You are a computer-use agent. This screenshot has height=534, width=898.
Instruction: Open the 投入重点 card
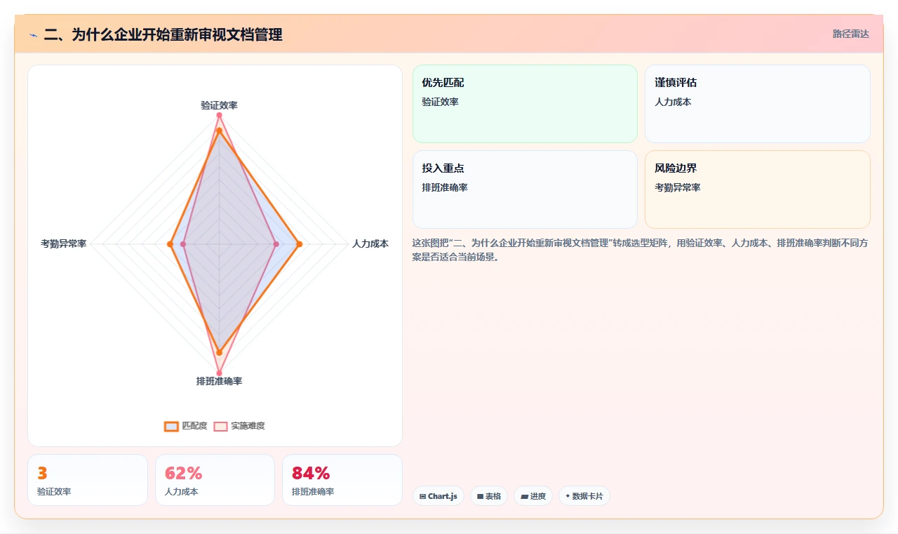(525, 189)
